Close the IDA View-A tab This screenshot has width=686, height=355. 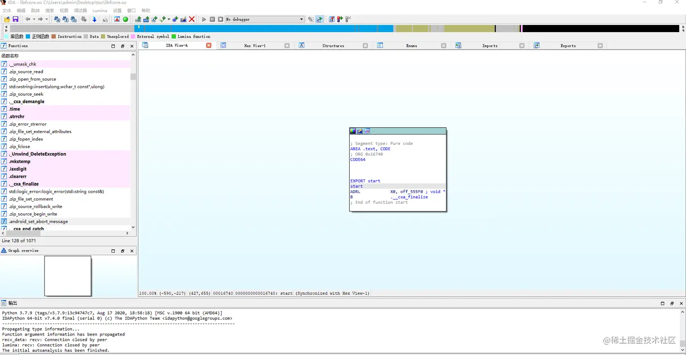click(209, 45)
